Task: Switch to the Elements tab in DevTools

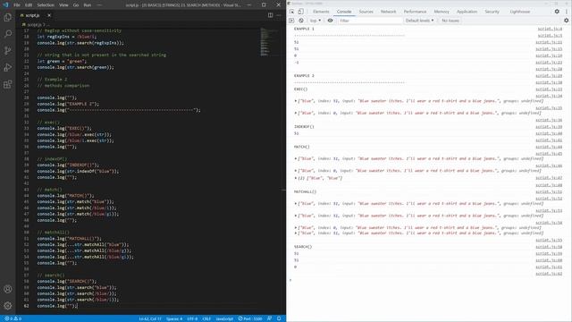Action: tap(321, 12)
